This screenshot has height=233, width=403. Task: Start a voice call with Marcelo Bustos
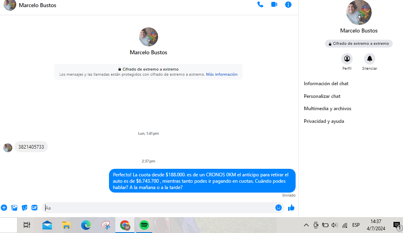tap(260, 5)
